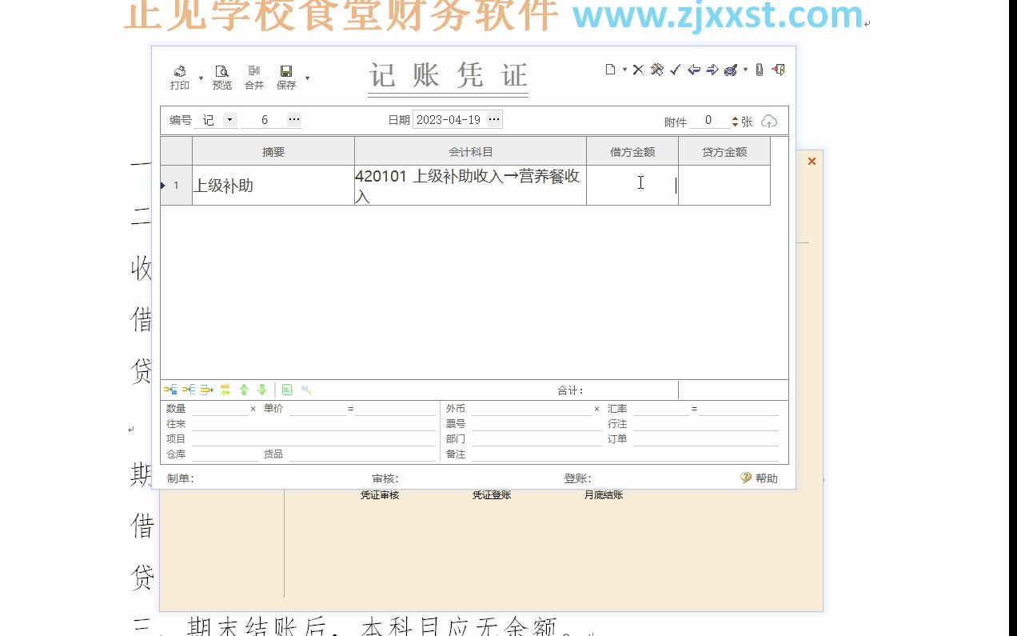
Task: Open the print options dropdown arrow
Action: pos(201,78)
